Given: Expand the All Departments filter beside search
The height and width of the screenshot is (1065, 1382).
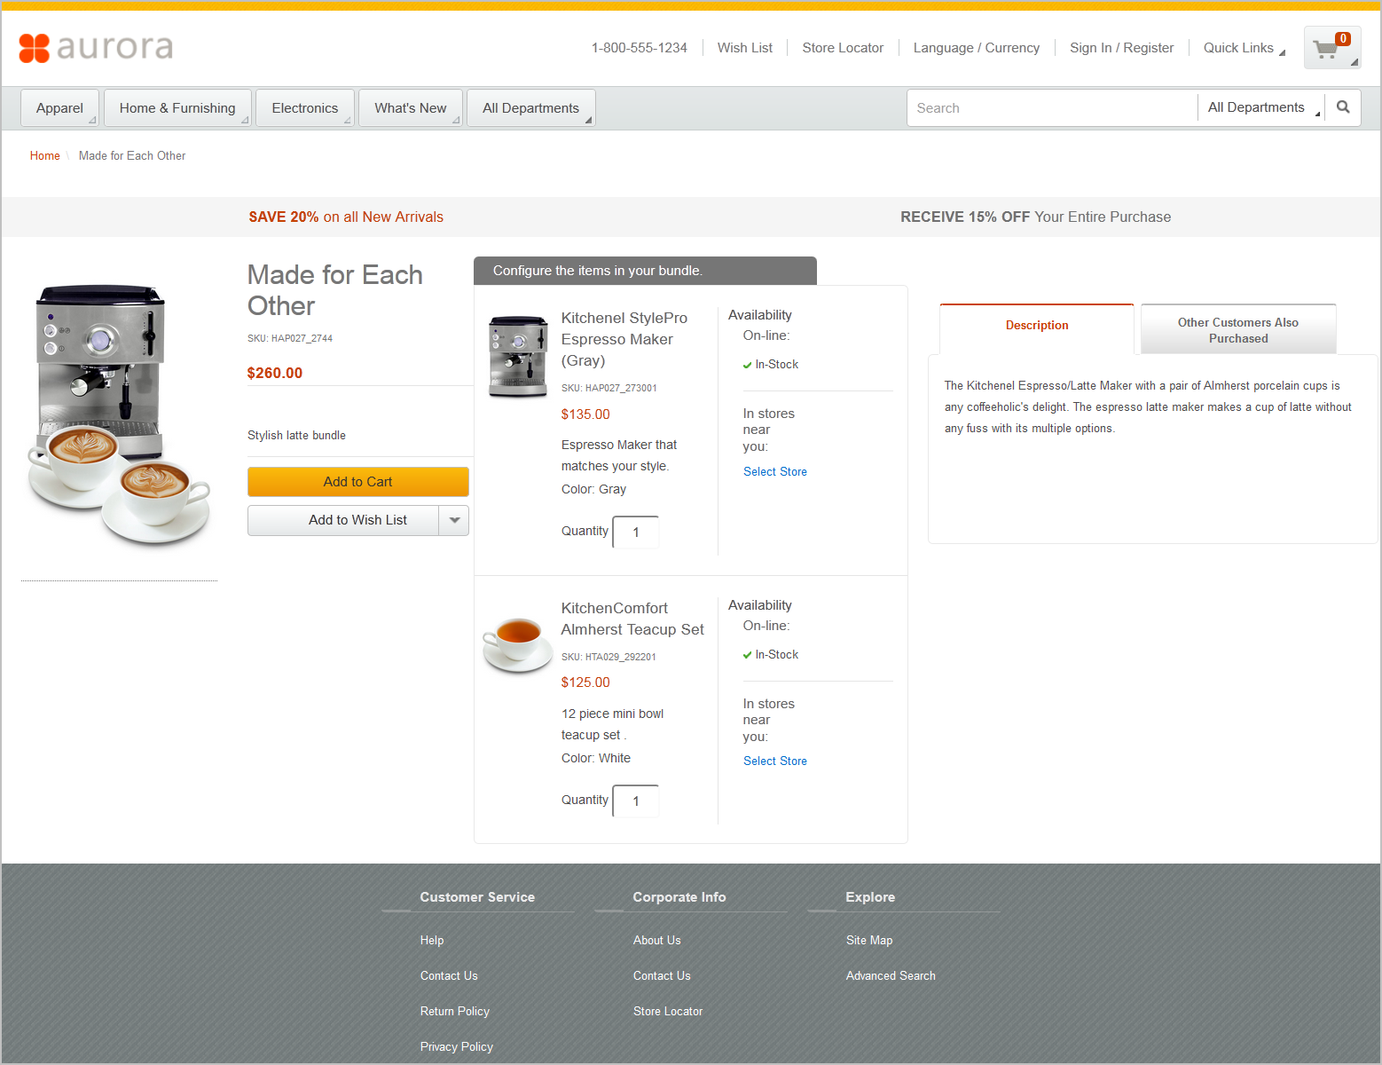Looking at the screenshot, I should (x=1260, y=107).
